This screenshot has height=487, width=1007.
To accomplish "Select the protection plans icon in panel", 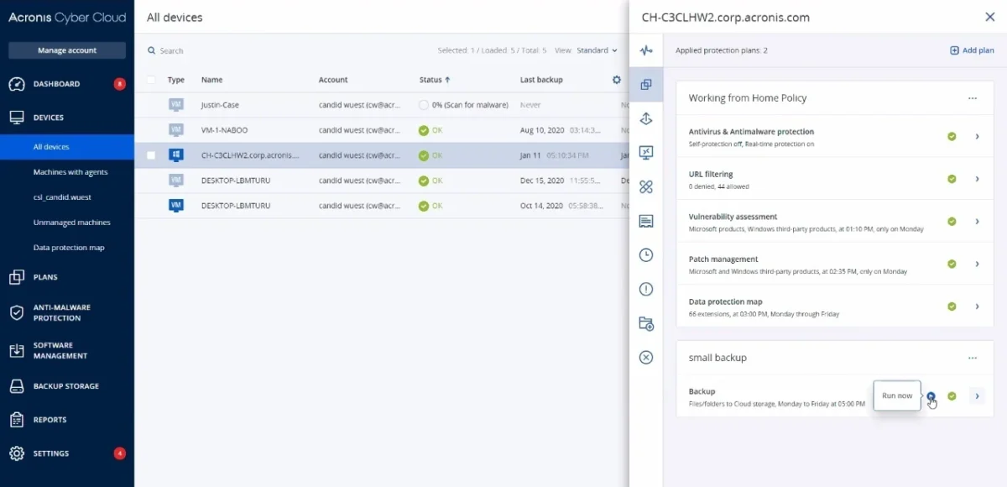I will (646, 84).
